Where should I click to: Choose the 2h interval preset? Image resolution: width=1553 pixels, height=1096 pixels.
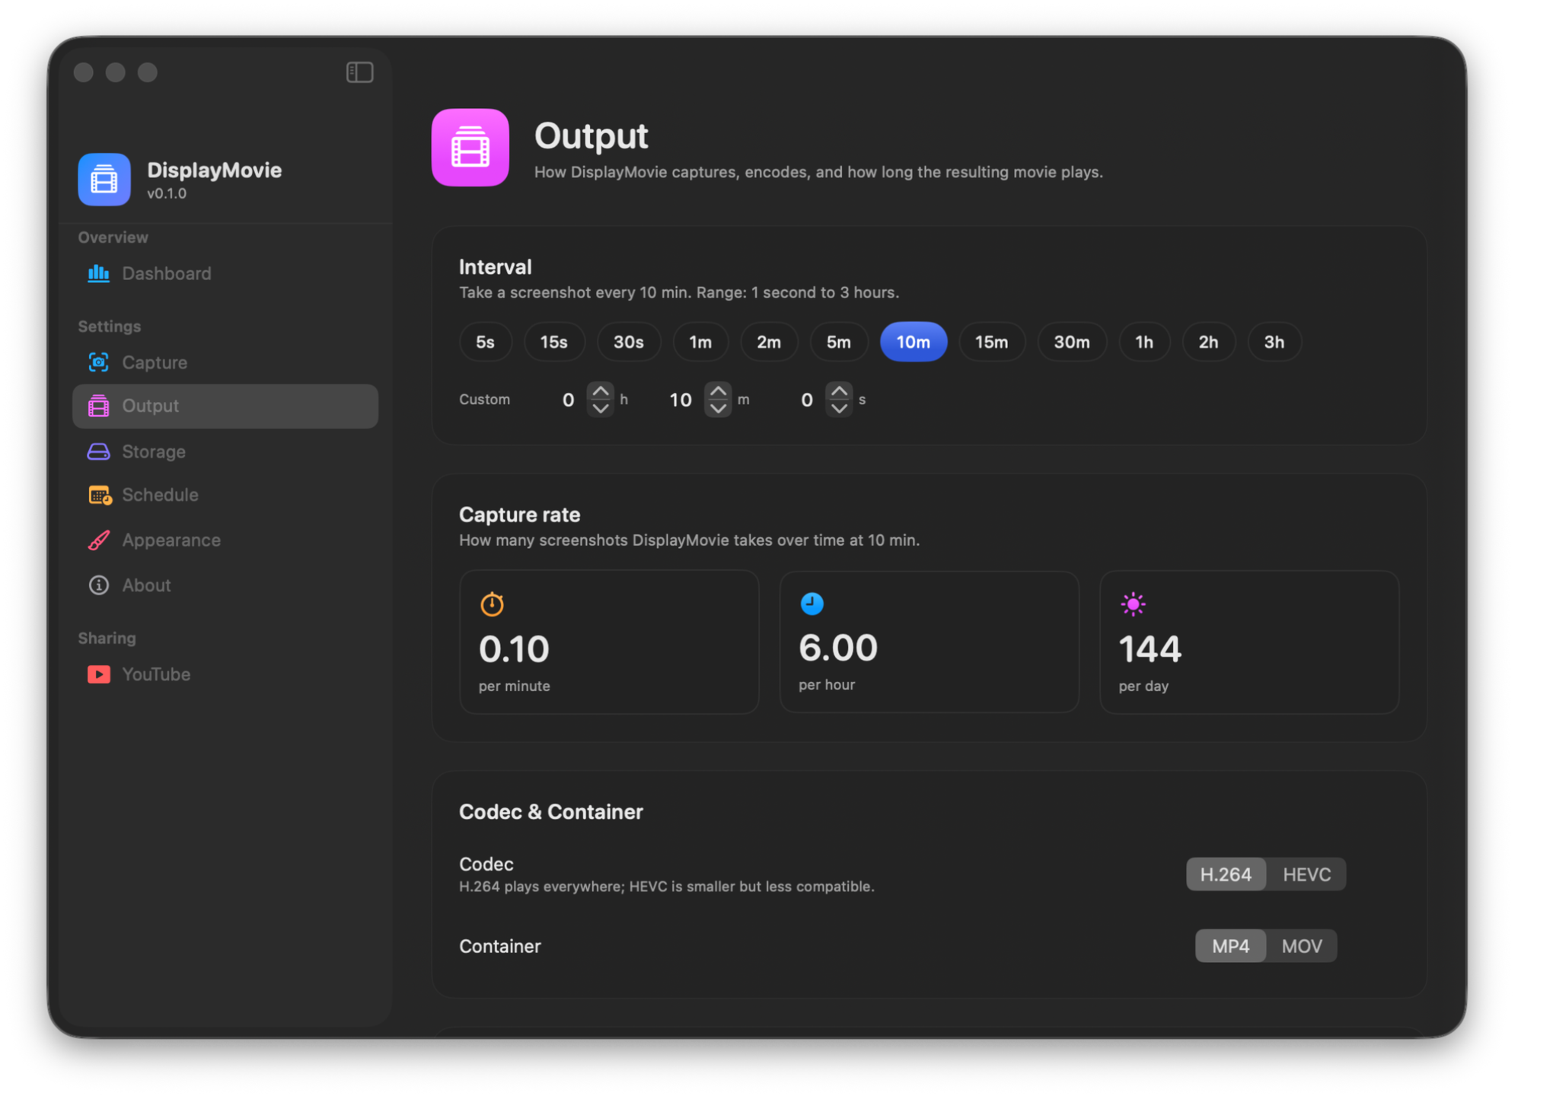(1208, 342)
